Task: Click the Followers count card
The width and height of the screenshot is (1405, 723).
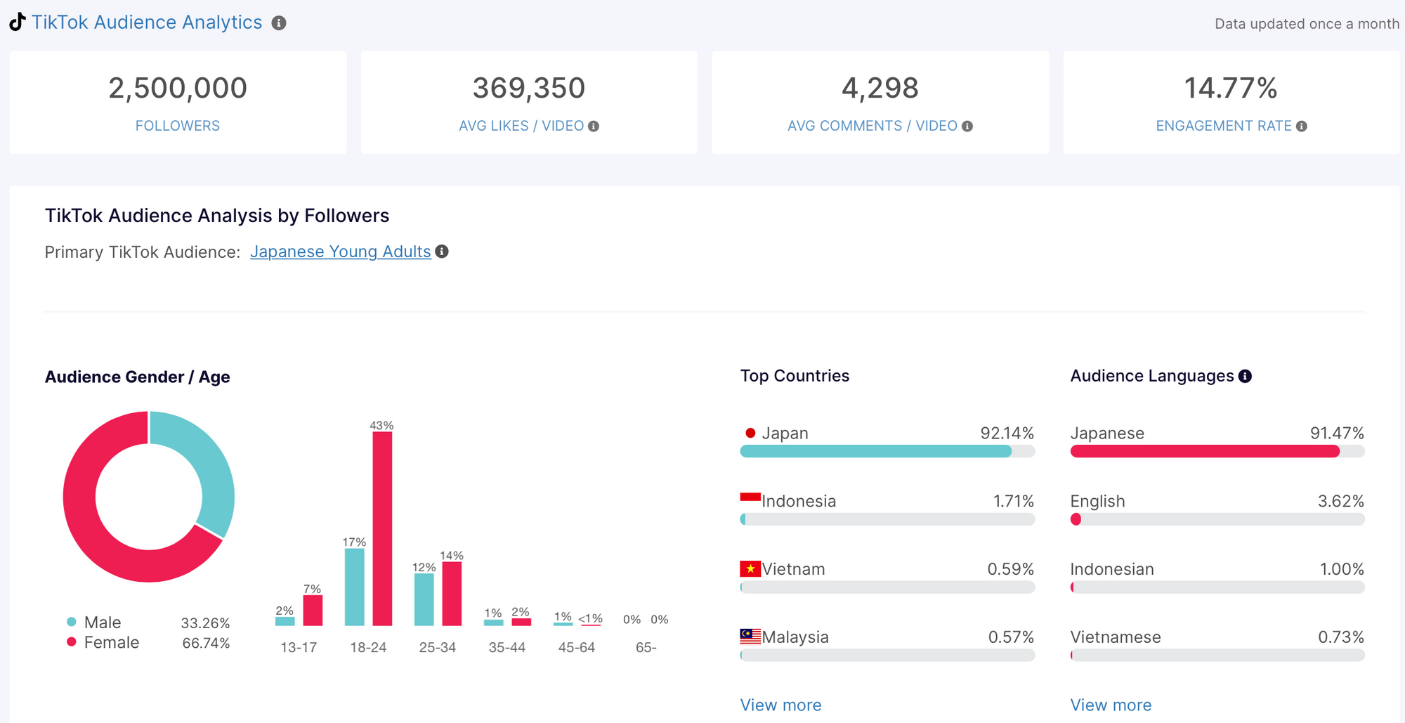Action: point(178,103)
